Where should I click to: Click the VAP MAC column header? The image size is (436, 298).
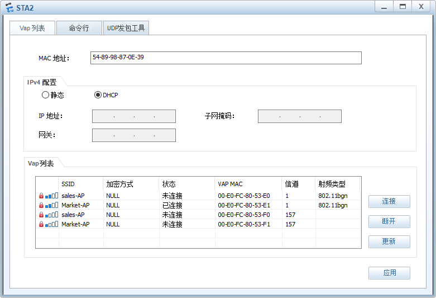tap(248, 184)
